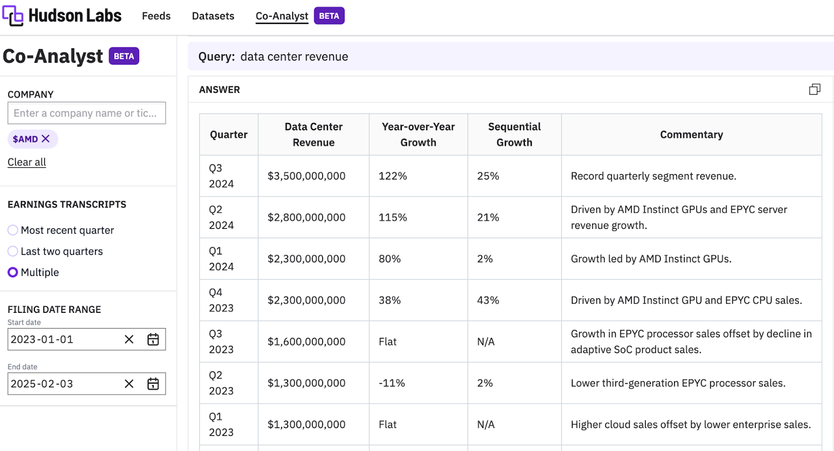Remove the $AMD company tag
The height and width of the screenshot is (451, 834).
pos(46,139)
